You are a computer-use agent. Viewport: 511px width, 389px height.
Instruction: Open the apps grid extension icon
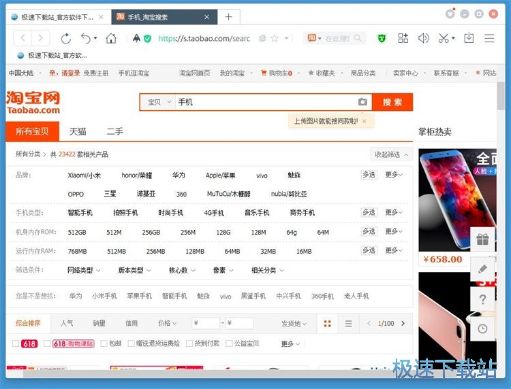(403, 38)
